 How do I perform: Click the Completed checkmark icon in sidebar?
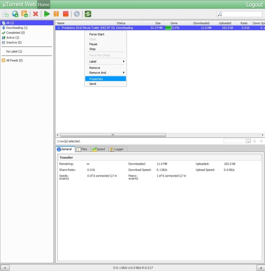coord(3,33)
